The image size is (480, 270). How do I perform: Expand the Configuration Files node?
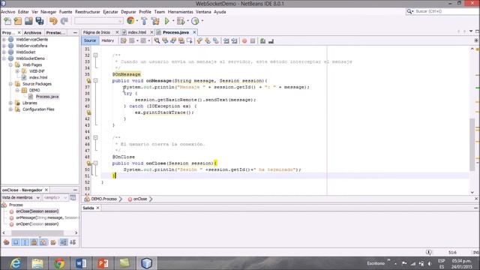(10, 109)
